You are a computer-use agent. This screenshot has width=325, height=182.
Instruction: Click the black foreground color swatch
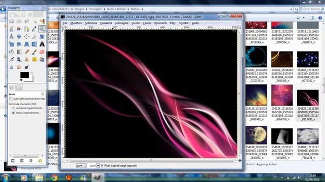point(24,75)
